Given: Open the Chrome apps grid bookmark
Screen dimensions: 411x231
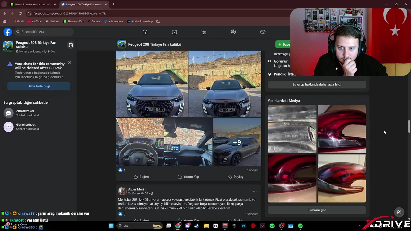Looking at the screenshot, I should (x=4, y=21).
